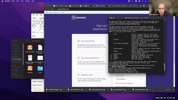Close the browser downloads bar

(173, 89)
